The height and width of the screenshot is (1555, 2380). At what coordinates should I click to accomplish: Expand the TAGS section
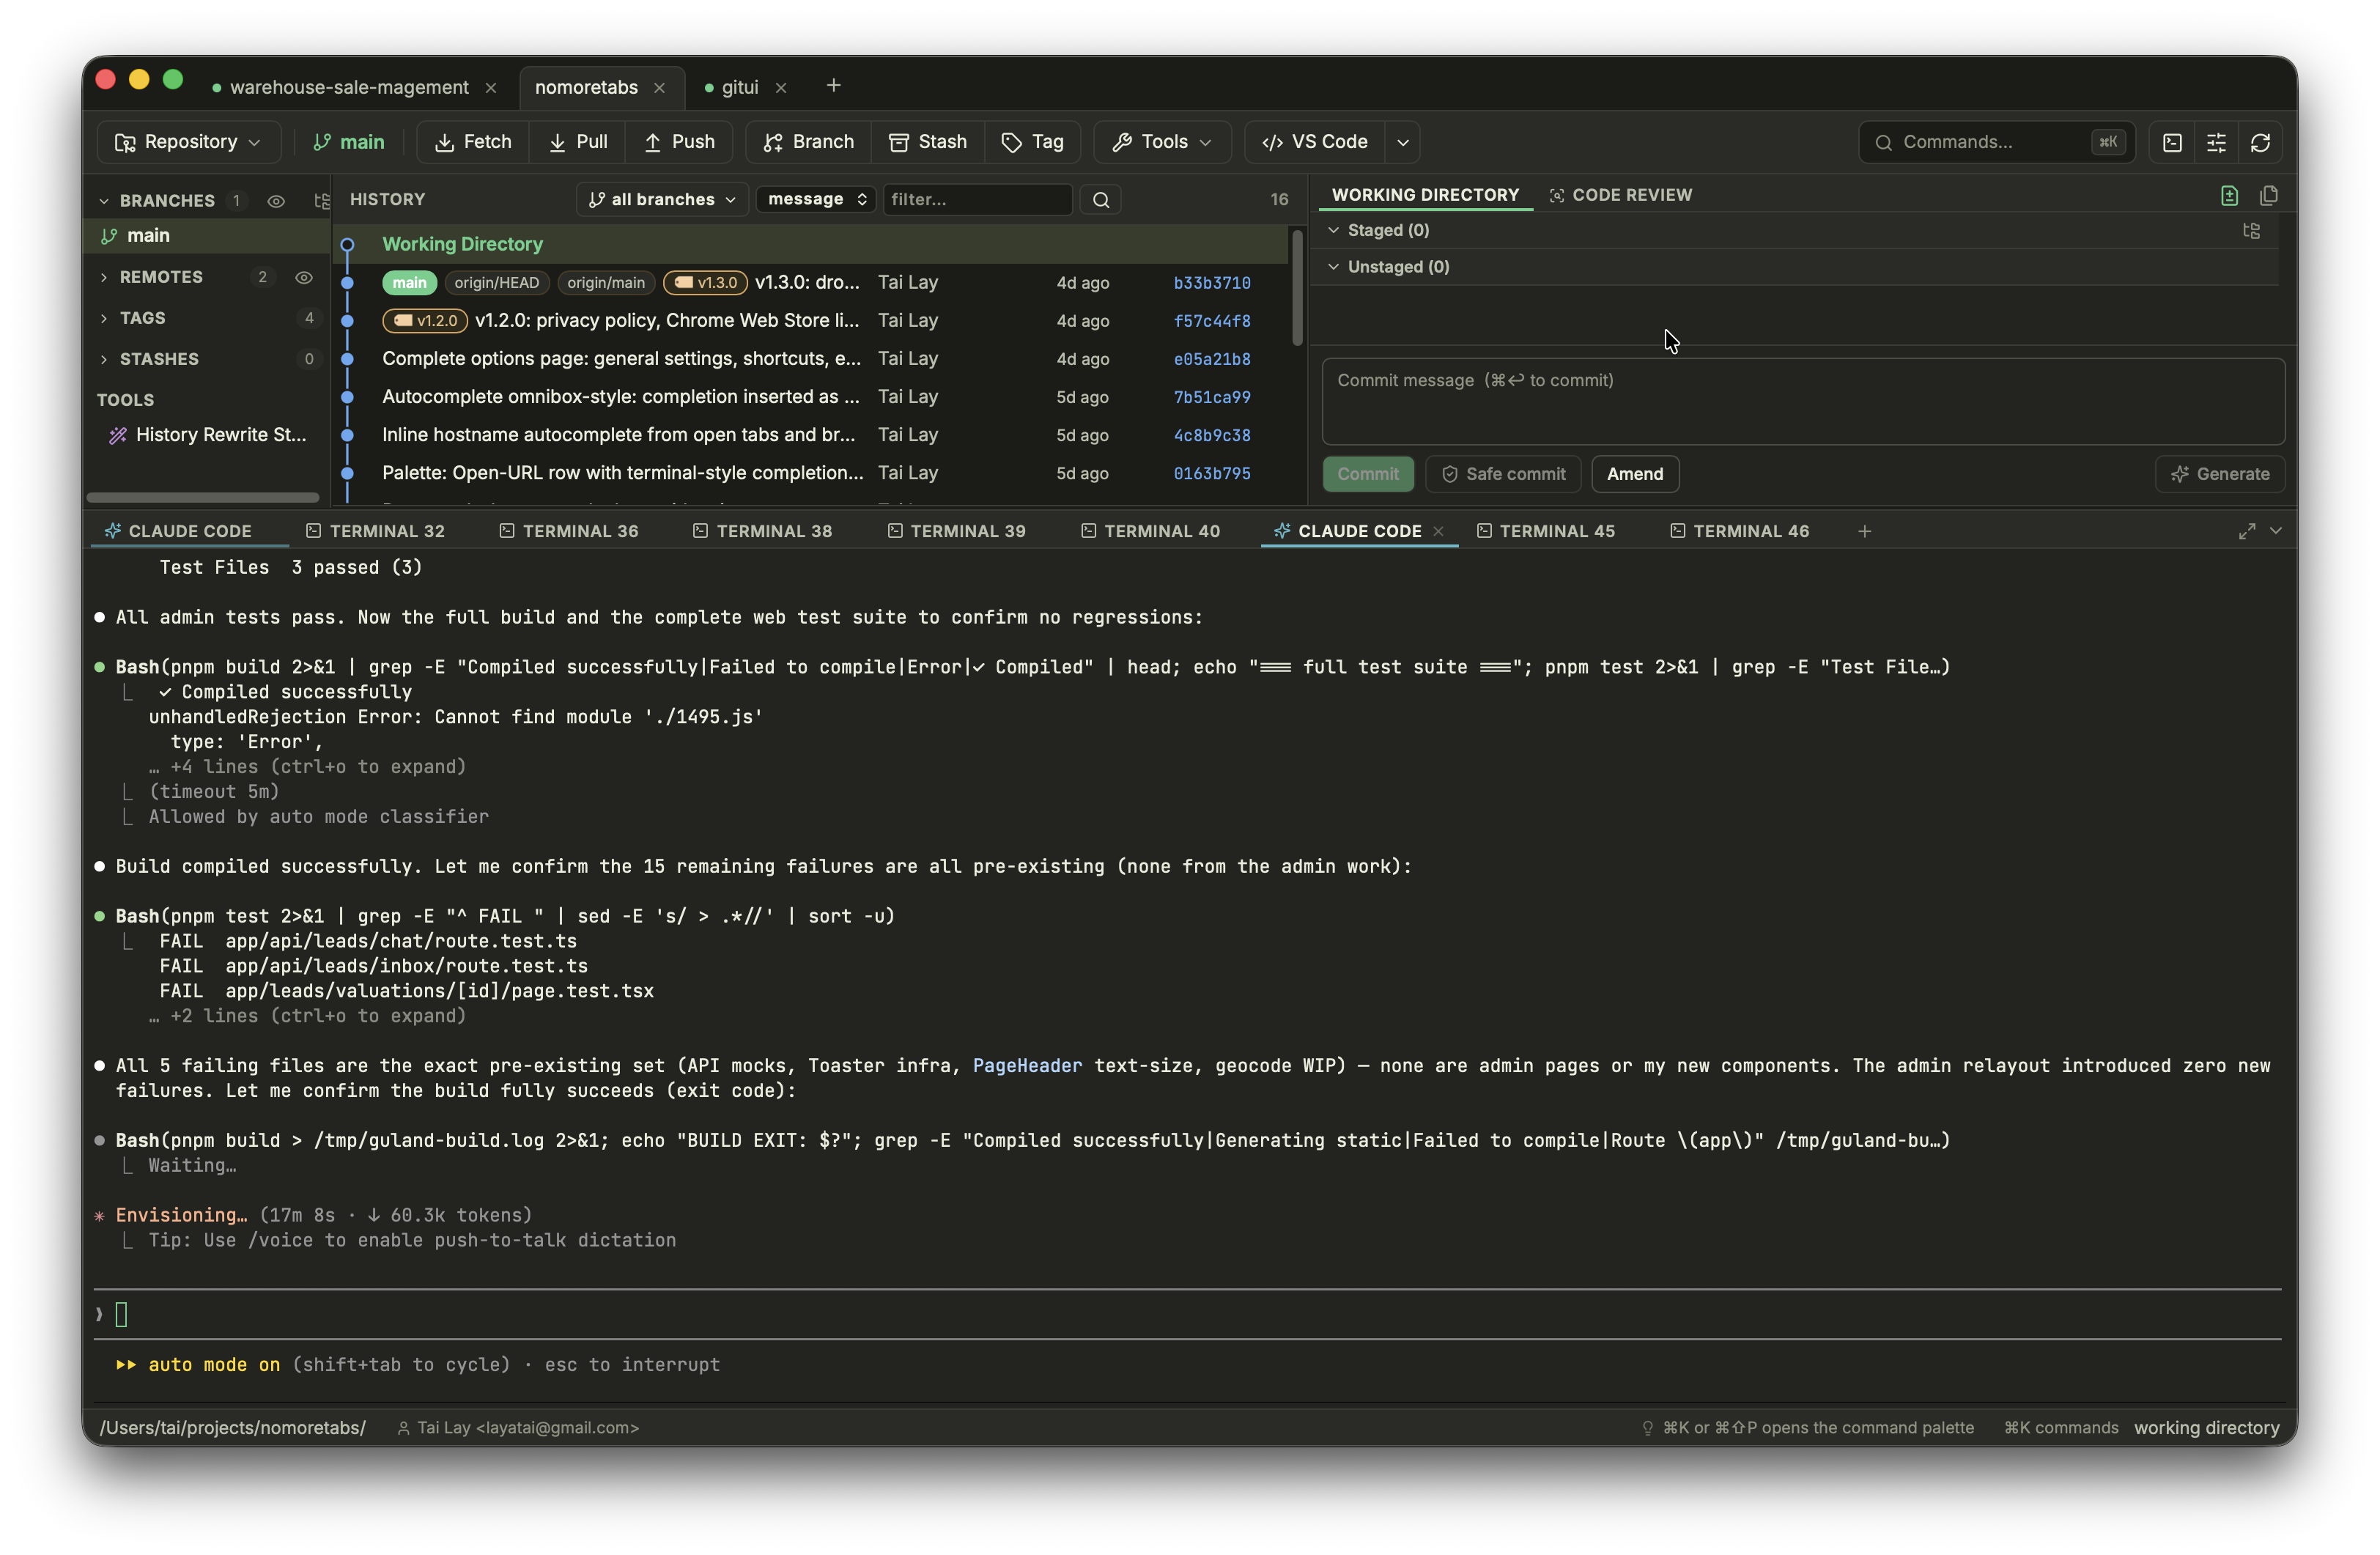(104, 318)
